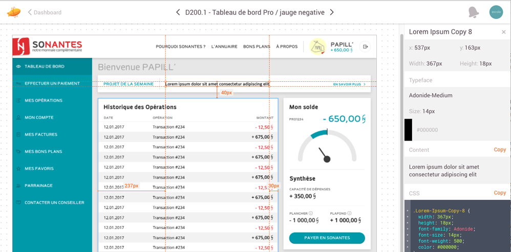This screenshot has width=511, height=252.
Task: Click the black #000000 color swatch
Action: pos(408,130)
